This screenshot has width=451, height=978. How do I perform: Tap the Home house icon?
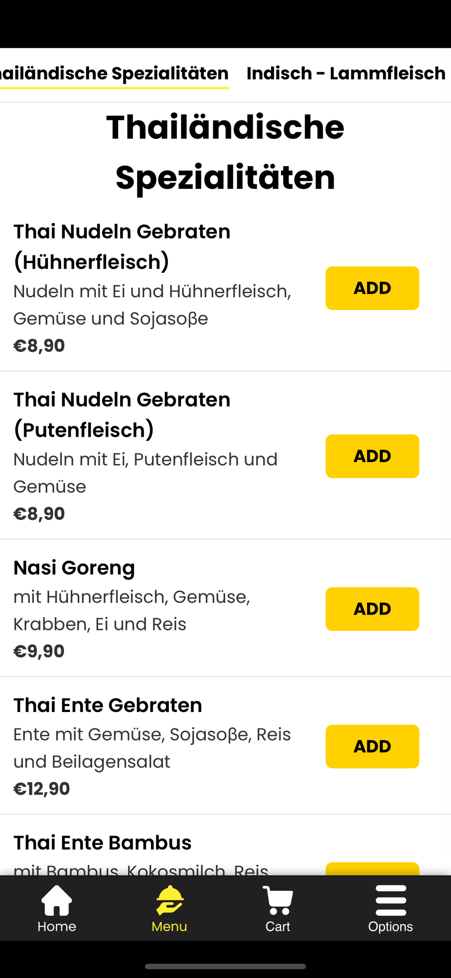coord(57,901)
